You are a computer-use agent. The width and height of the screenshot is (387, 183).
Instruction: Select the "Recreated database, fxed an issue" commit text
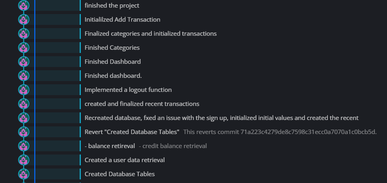221,118
